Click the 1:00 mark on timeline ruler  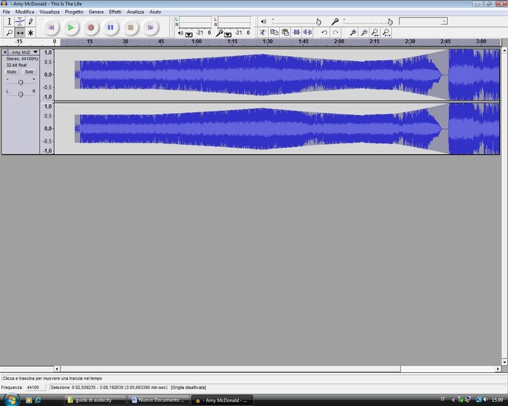pos(196,41)
